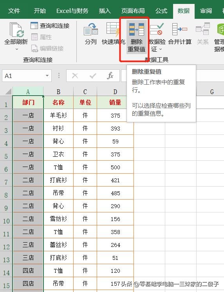Select column A header
Screen dimensions: 224x292
coord(28,91)
